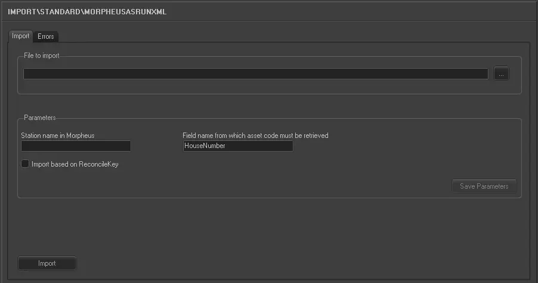Click the 'Parameters' group label

pyautogui.click(x=40, y=118)
